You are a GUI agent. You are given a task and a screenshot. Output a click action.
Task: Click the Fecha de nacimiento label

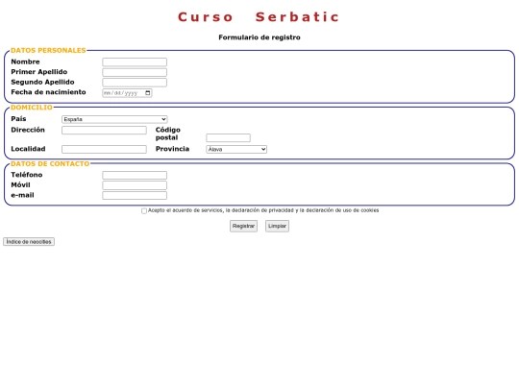48,92
